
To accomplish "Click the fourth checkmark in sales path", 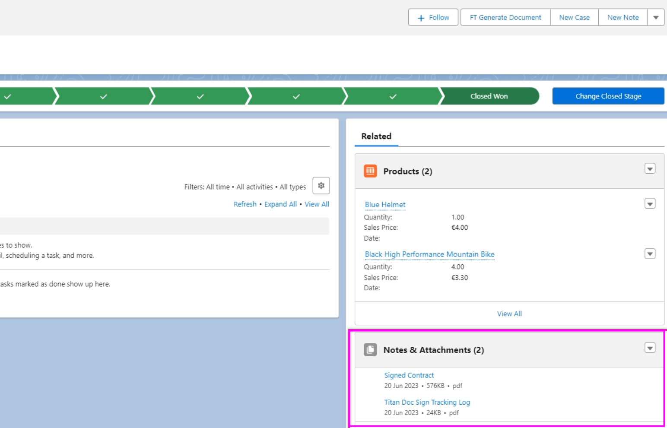I will [x=297, y=96].
